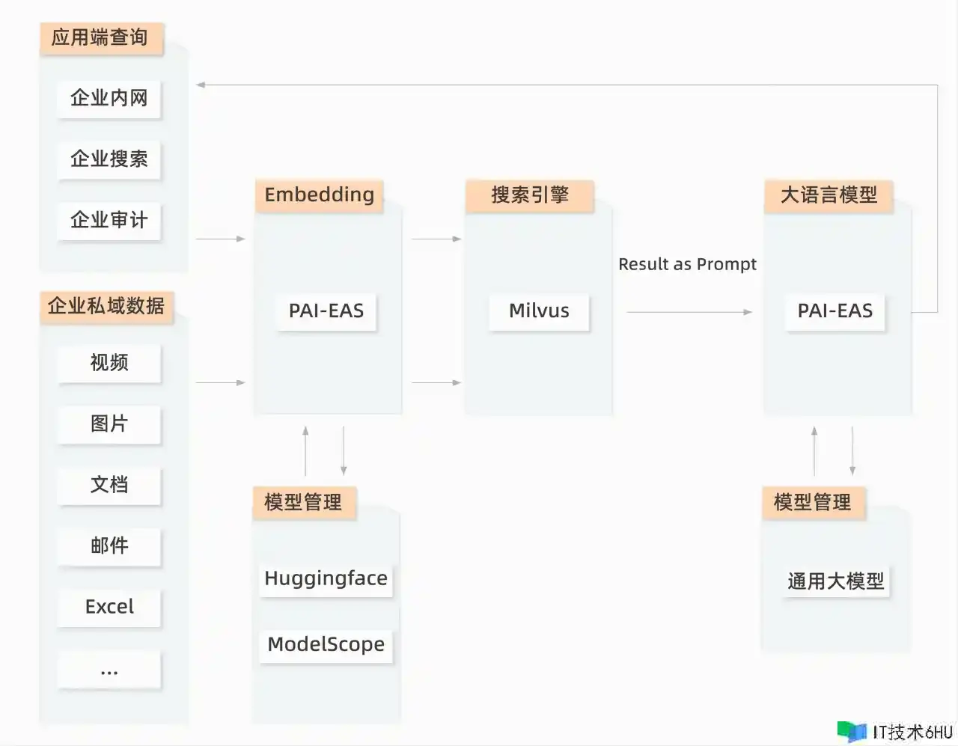The width and height of the screenshot is (958, 746).
Task: Select the ModelScope box
Action: pos(326,644)
